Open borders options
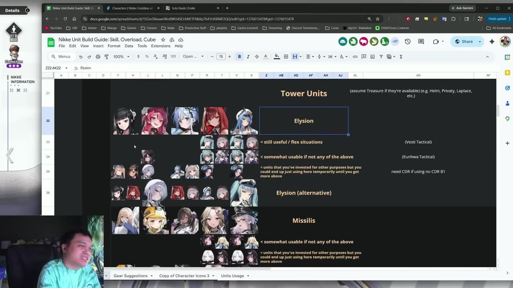Screen dimensions: 513x288 coord(286,57)
